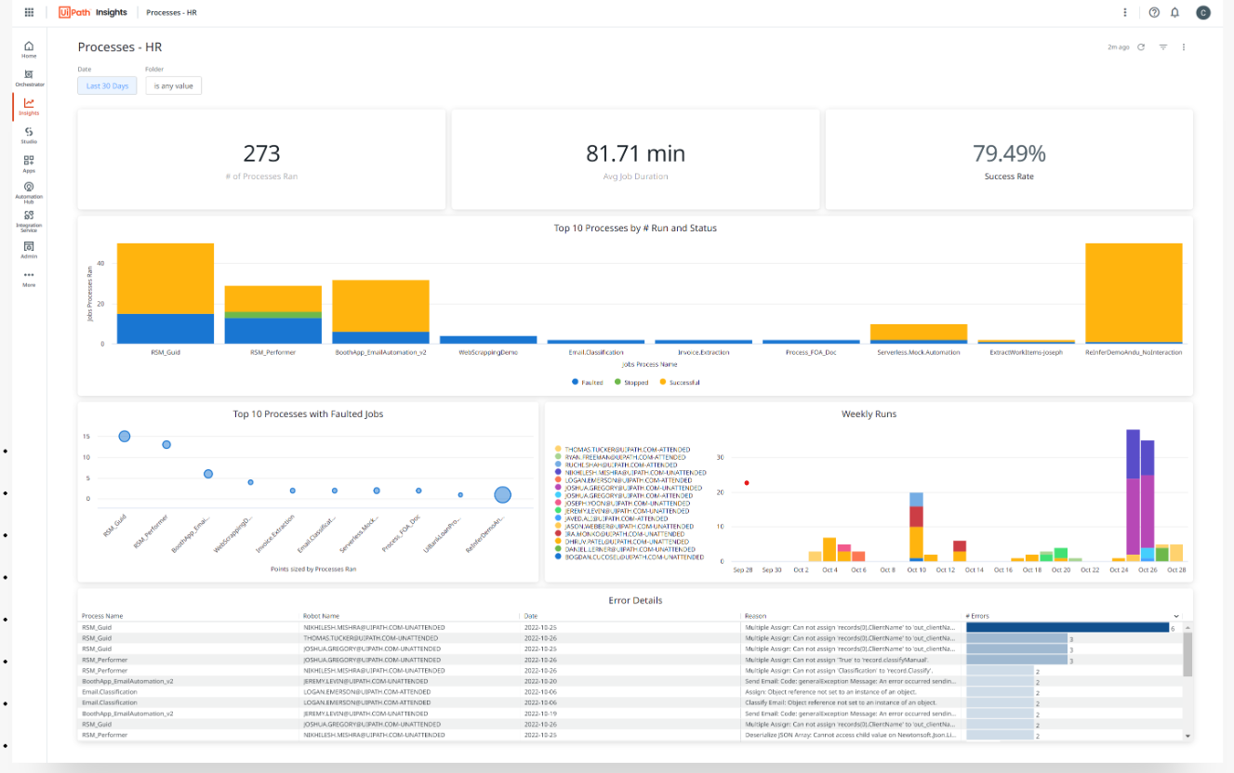Click the # Errors column sort arrow
Viewport: 1234px width, 773px height.
click(x=1176, y=616)
